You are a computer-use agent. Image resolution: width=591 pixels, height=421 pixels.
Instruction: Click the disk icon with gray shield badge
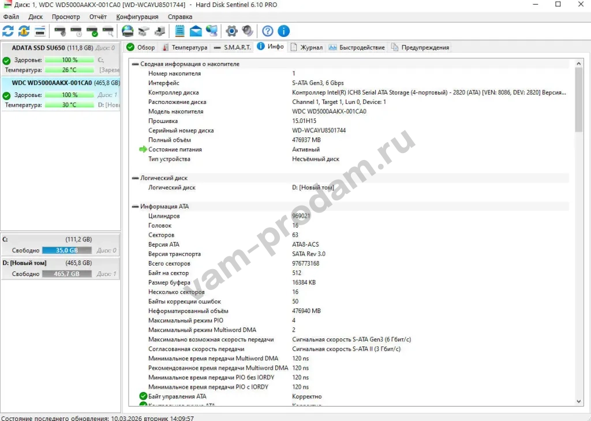(60, 31)
